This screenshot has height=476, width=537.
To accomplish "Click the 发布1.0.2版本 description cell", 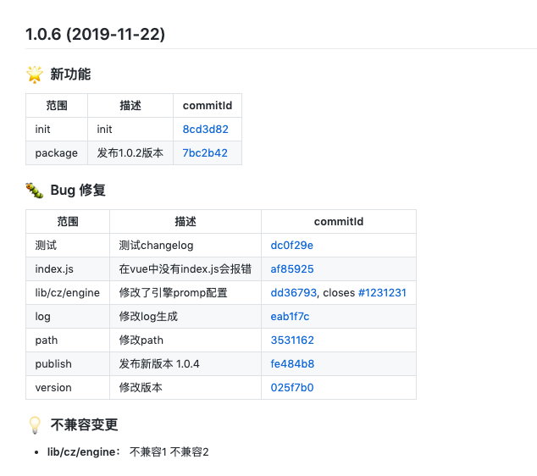I will point(130,153).
